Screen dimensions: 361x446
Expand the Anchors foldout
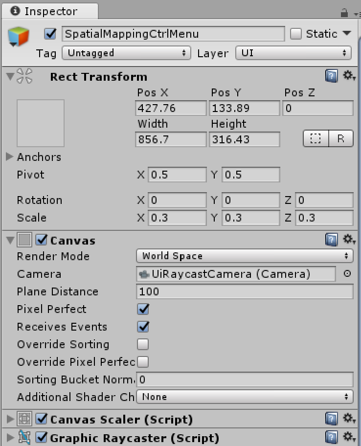(9, 157)
